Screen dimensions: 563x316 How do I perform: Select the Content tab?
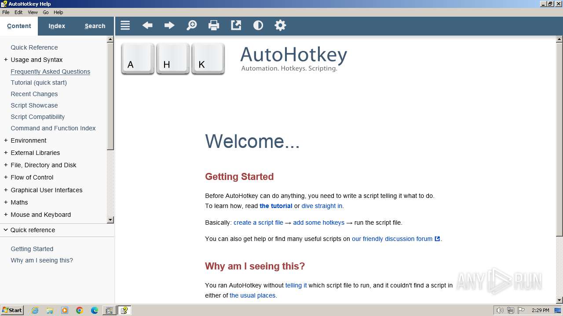point(19,26)
